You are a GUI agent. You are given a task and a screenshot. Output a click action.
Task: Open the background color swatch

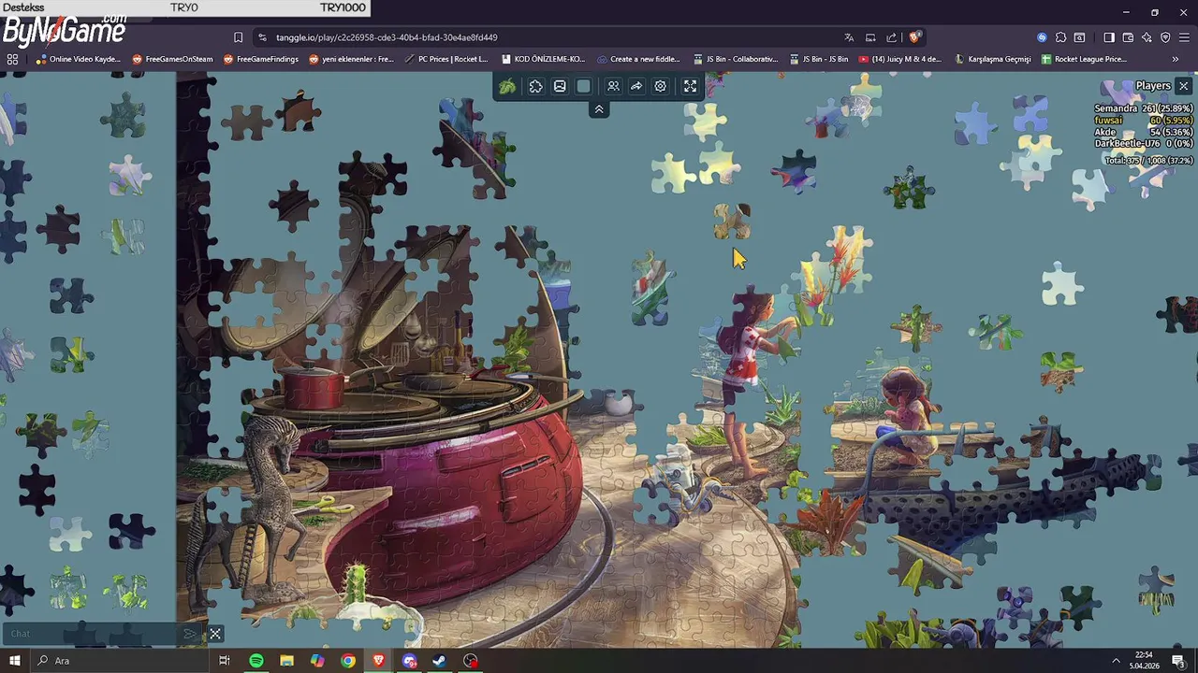pos(584,86)
